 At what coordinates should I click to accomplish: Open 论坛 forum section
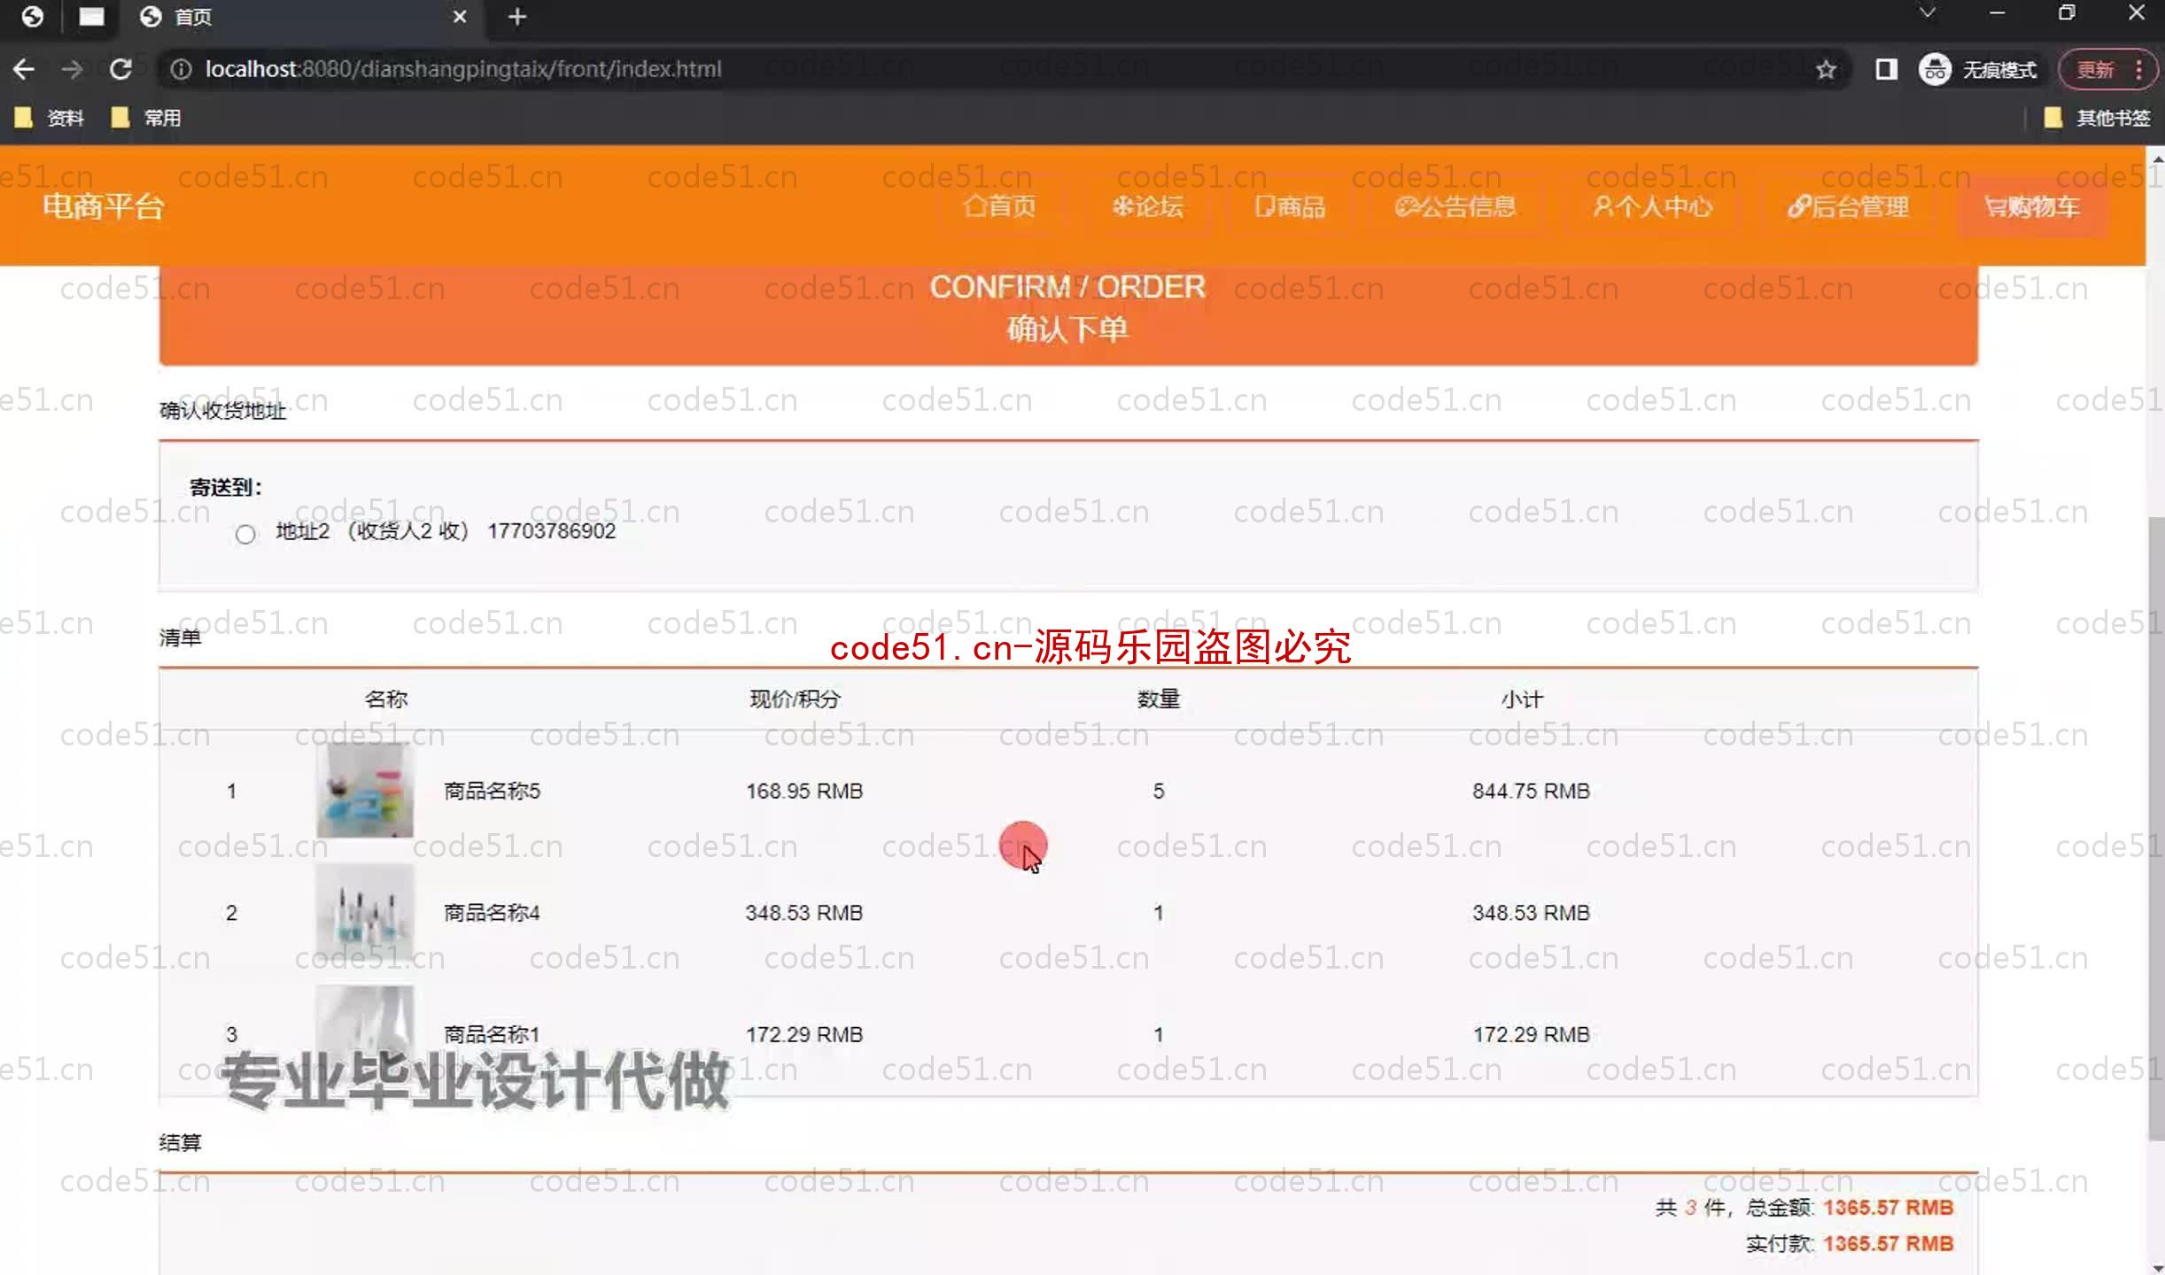[x=1148, y=208]
